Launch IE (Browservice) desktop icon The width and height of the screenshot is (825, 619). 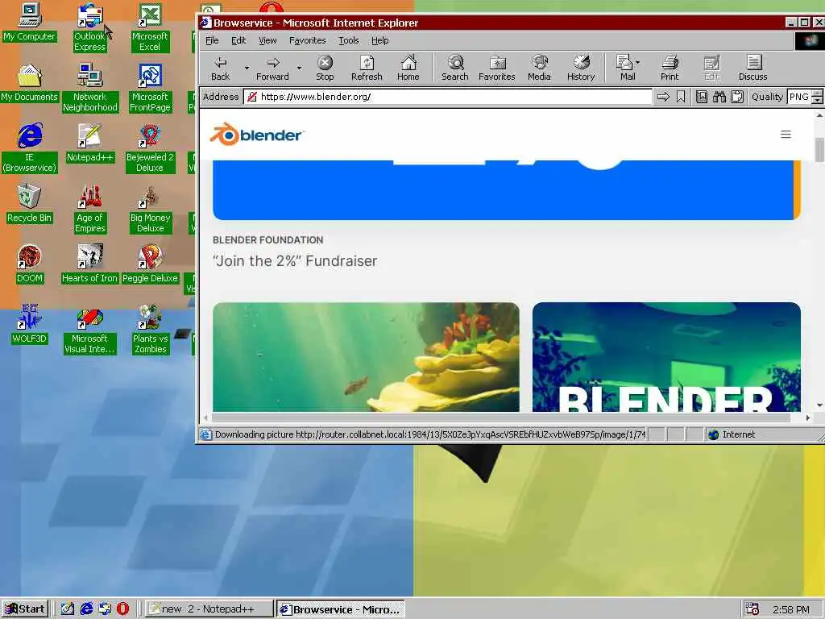[x=30, y=148]
